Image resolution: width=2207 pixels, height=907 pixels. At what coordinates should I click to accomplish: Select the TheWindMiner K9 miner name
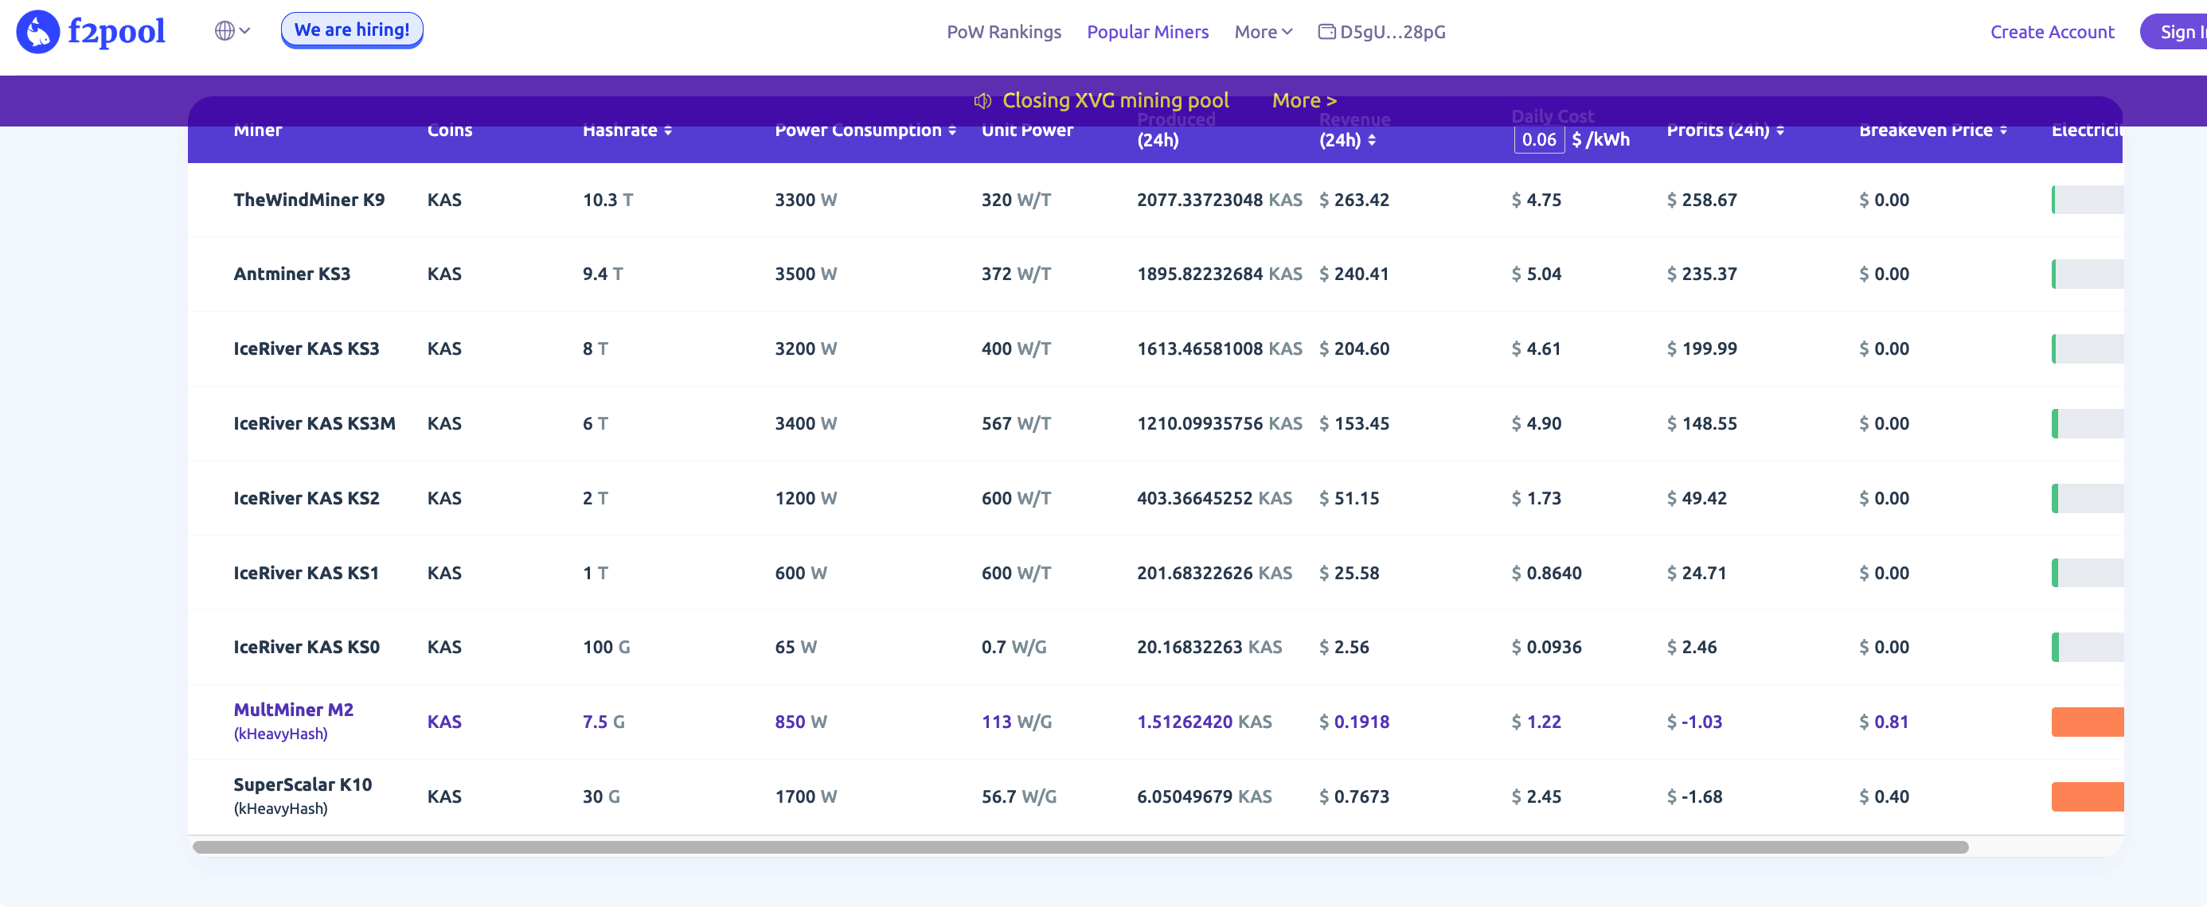coord(308,200)
